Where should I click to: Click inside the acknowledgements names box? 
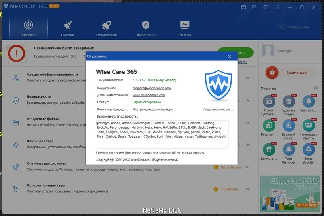click(162, 135)
